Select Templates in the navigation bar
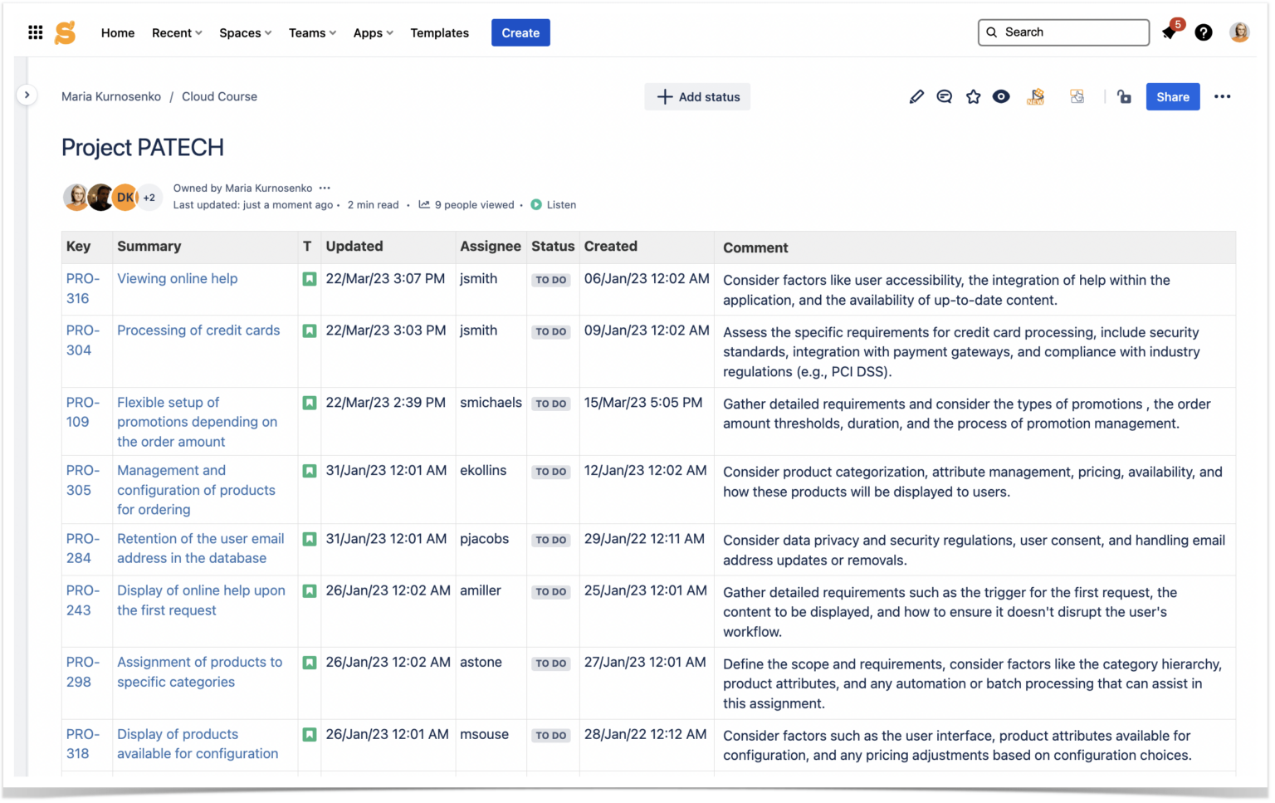The width and height of the screenshot is (1275, 803). point(439,32)
